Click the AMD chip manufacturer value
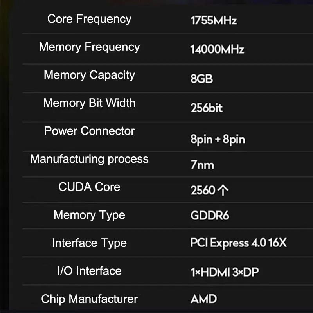 click(x=203, y=299)
